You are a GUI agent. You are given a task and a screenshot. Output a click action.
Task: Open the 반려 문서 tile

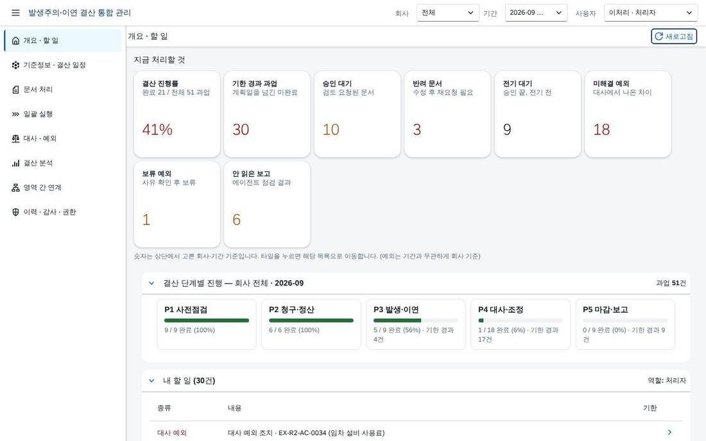tap(447, 114)
